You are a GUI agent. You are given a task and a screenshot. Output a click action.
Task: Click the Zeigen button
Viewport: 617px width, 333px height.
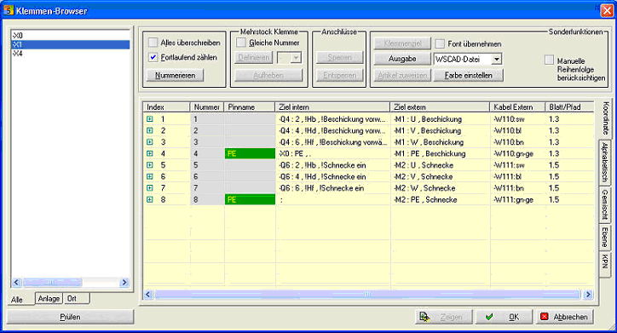point(443,317)
